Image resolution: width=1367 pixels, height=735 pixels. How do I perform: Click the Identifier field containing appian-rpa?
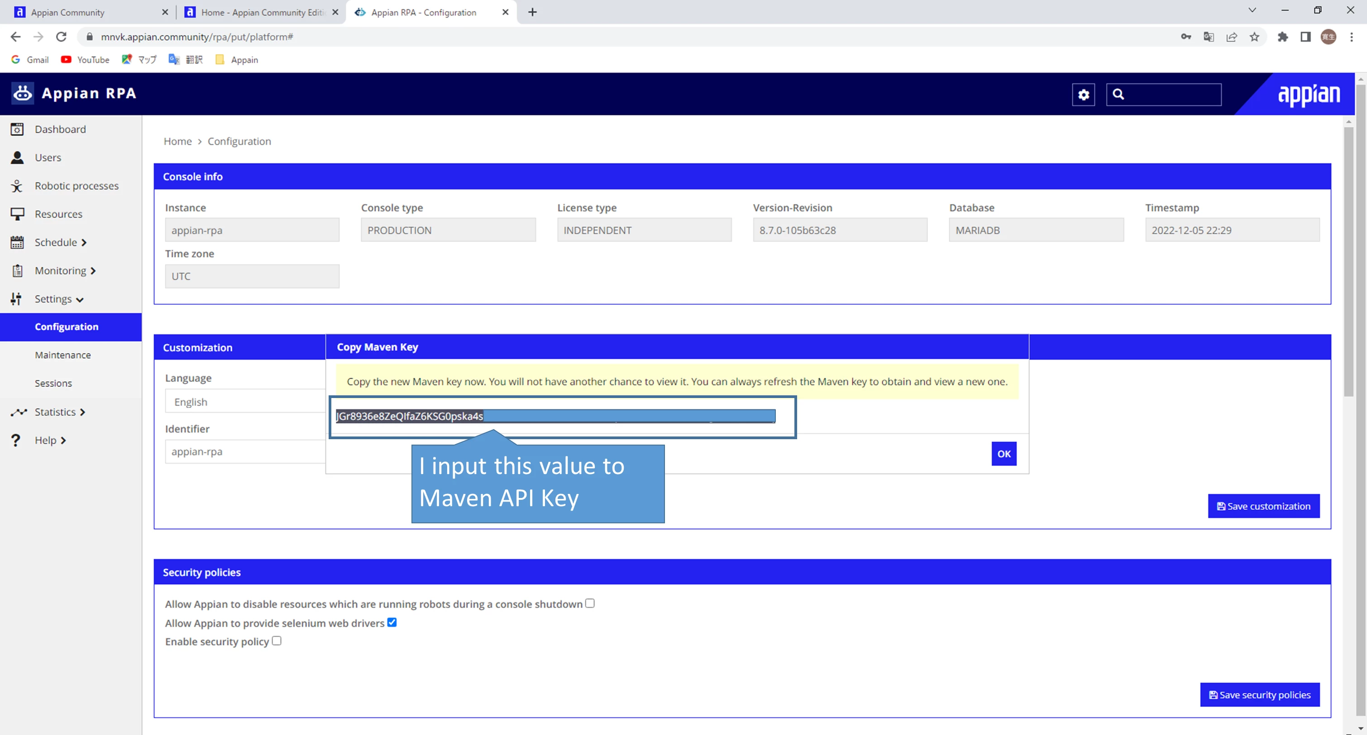(x=245, y=452)
